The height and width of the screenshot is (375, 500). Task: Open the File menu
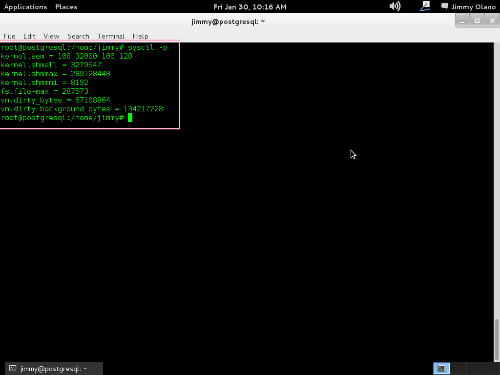point(10,36)
